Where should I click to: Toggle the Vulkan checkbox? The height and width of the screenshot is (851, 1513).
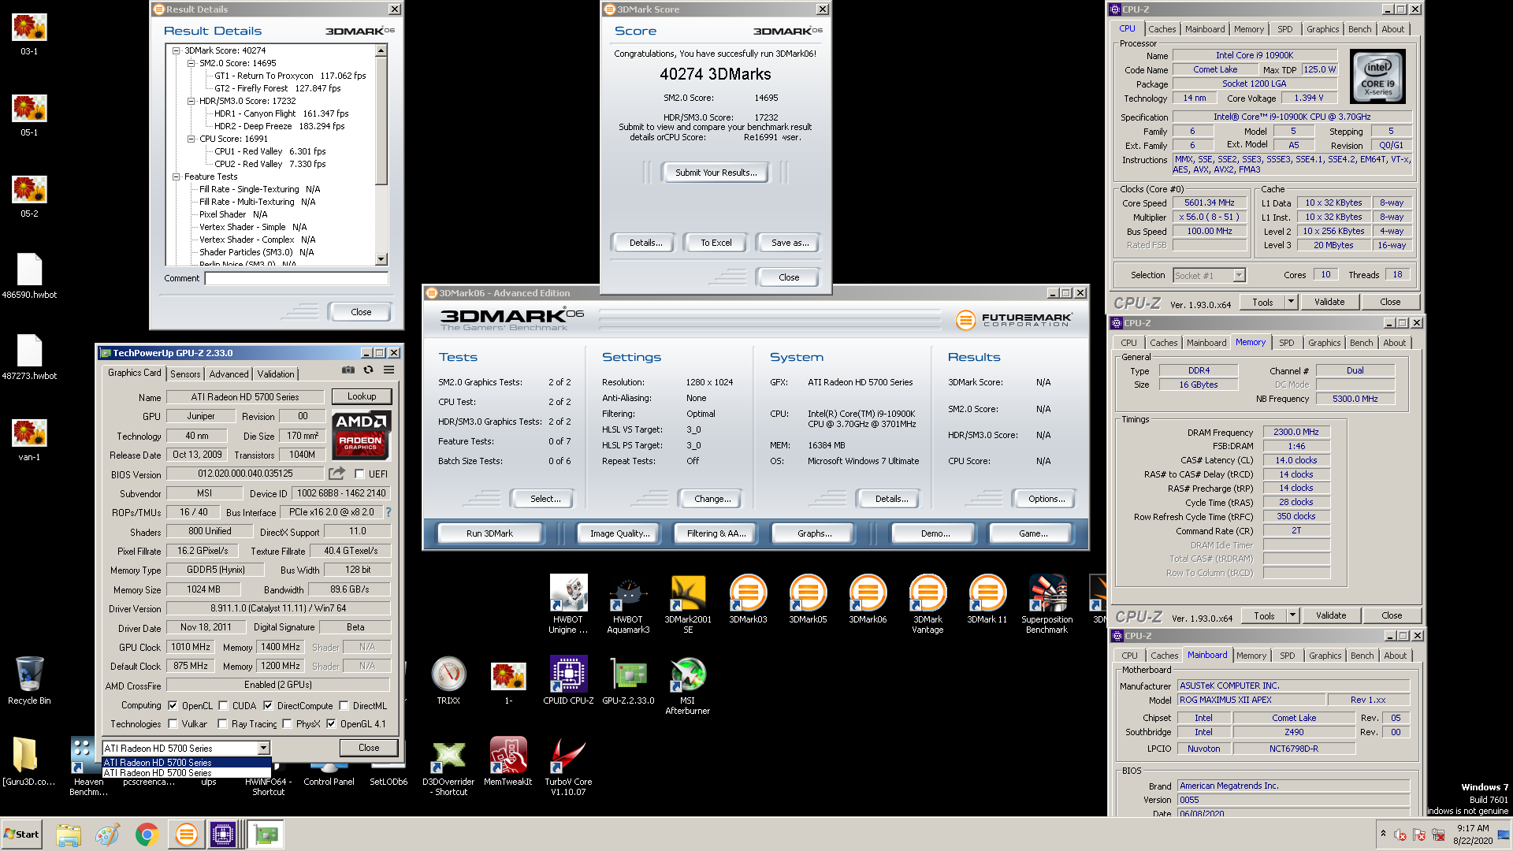tap(173, 724)
